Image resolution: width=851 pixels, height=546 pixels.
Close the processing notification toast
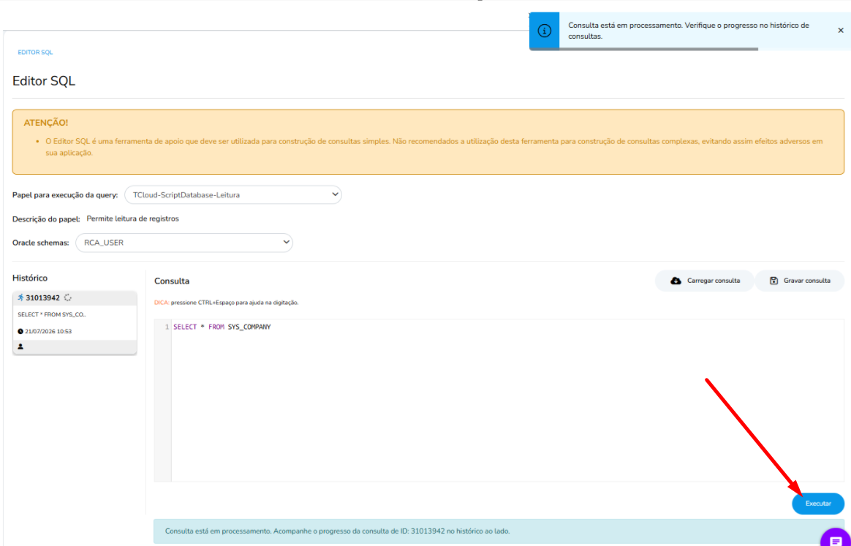click(x=840, y=31)
